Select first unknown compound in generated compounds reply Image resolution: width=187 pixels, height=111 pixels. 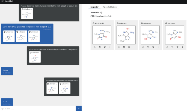tap(9, 36)
